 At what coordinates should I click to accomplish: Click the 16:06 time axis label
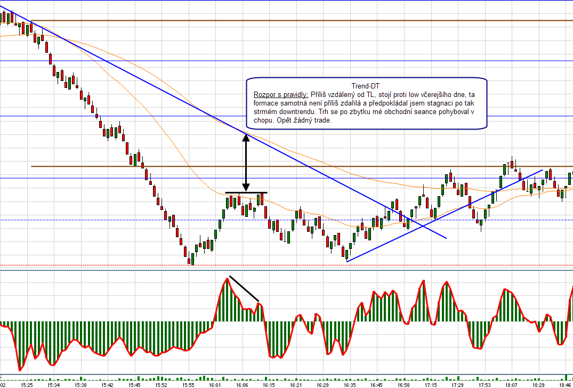(242, 385)
